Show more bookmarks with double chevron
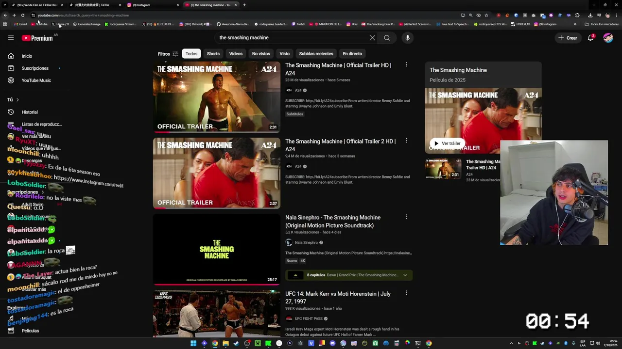 (575, 24)
